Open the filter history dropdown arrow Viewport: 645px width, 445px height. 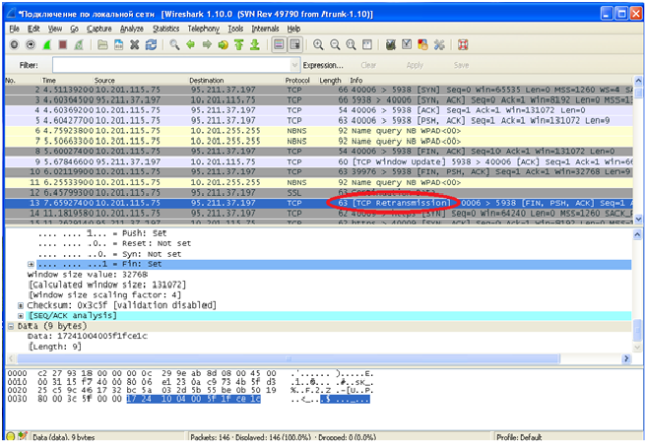[x=295, y=65]
